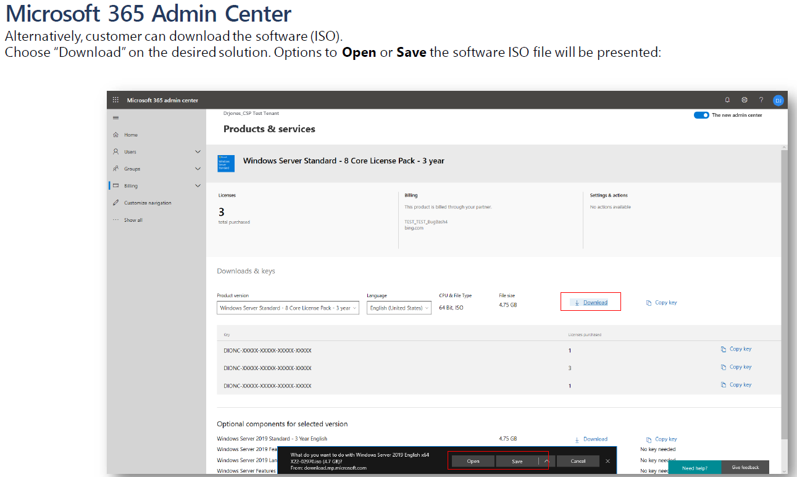Viewport: 797px width, 477px height.
Task: Click the Need help? button
Action: coord(695,468)
